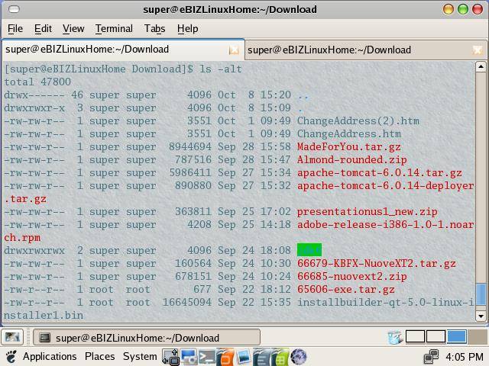
Task: Open the image viewer launcher icon
Action: coord(244,357)
